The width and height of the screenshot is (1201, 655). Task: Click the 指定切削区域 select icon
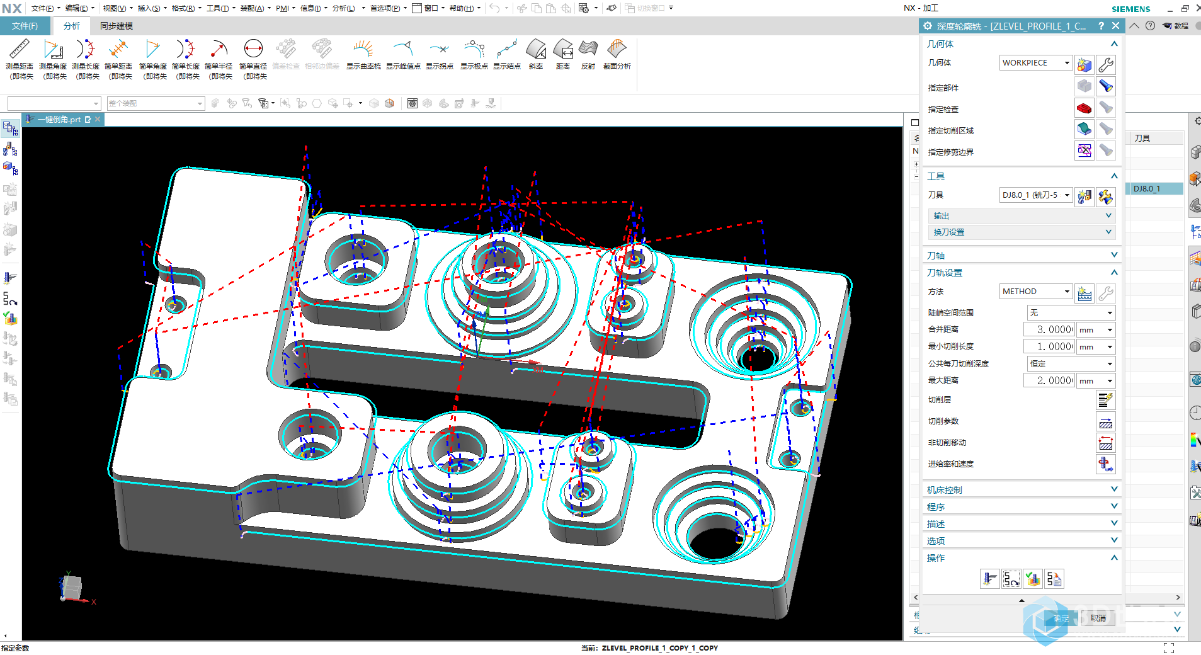pos(1084,129)
